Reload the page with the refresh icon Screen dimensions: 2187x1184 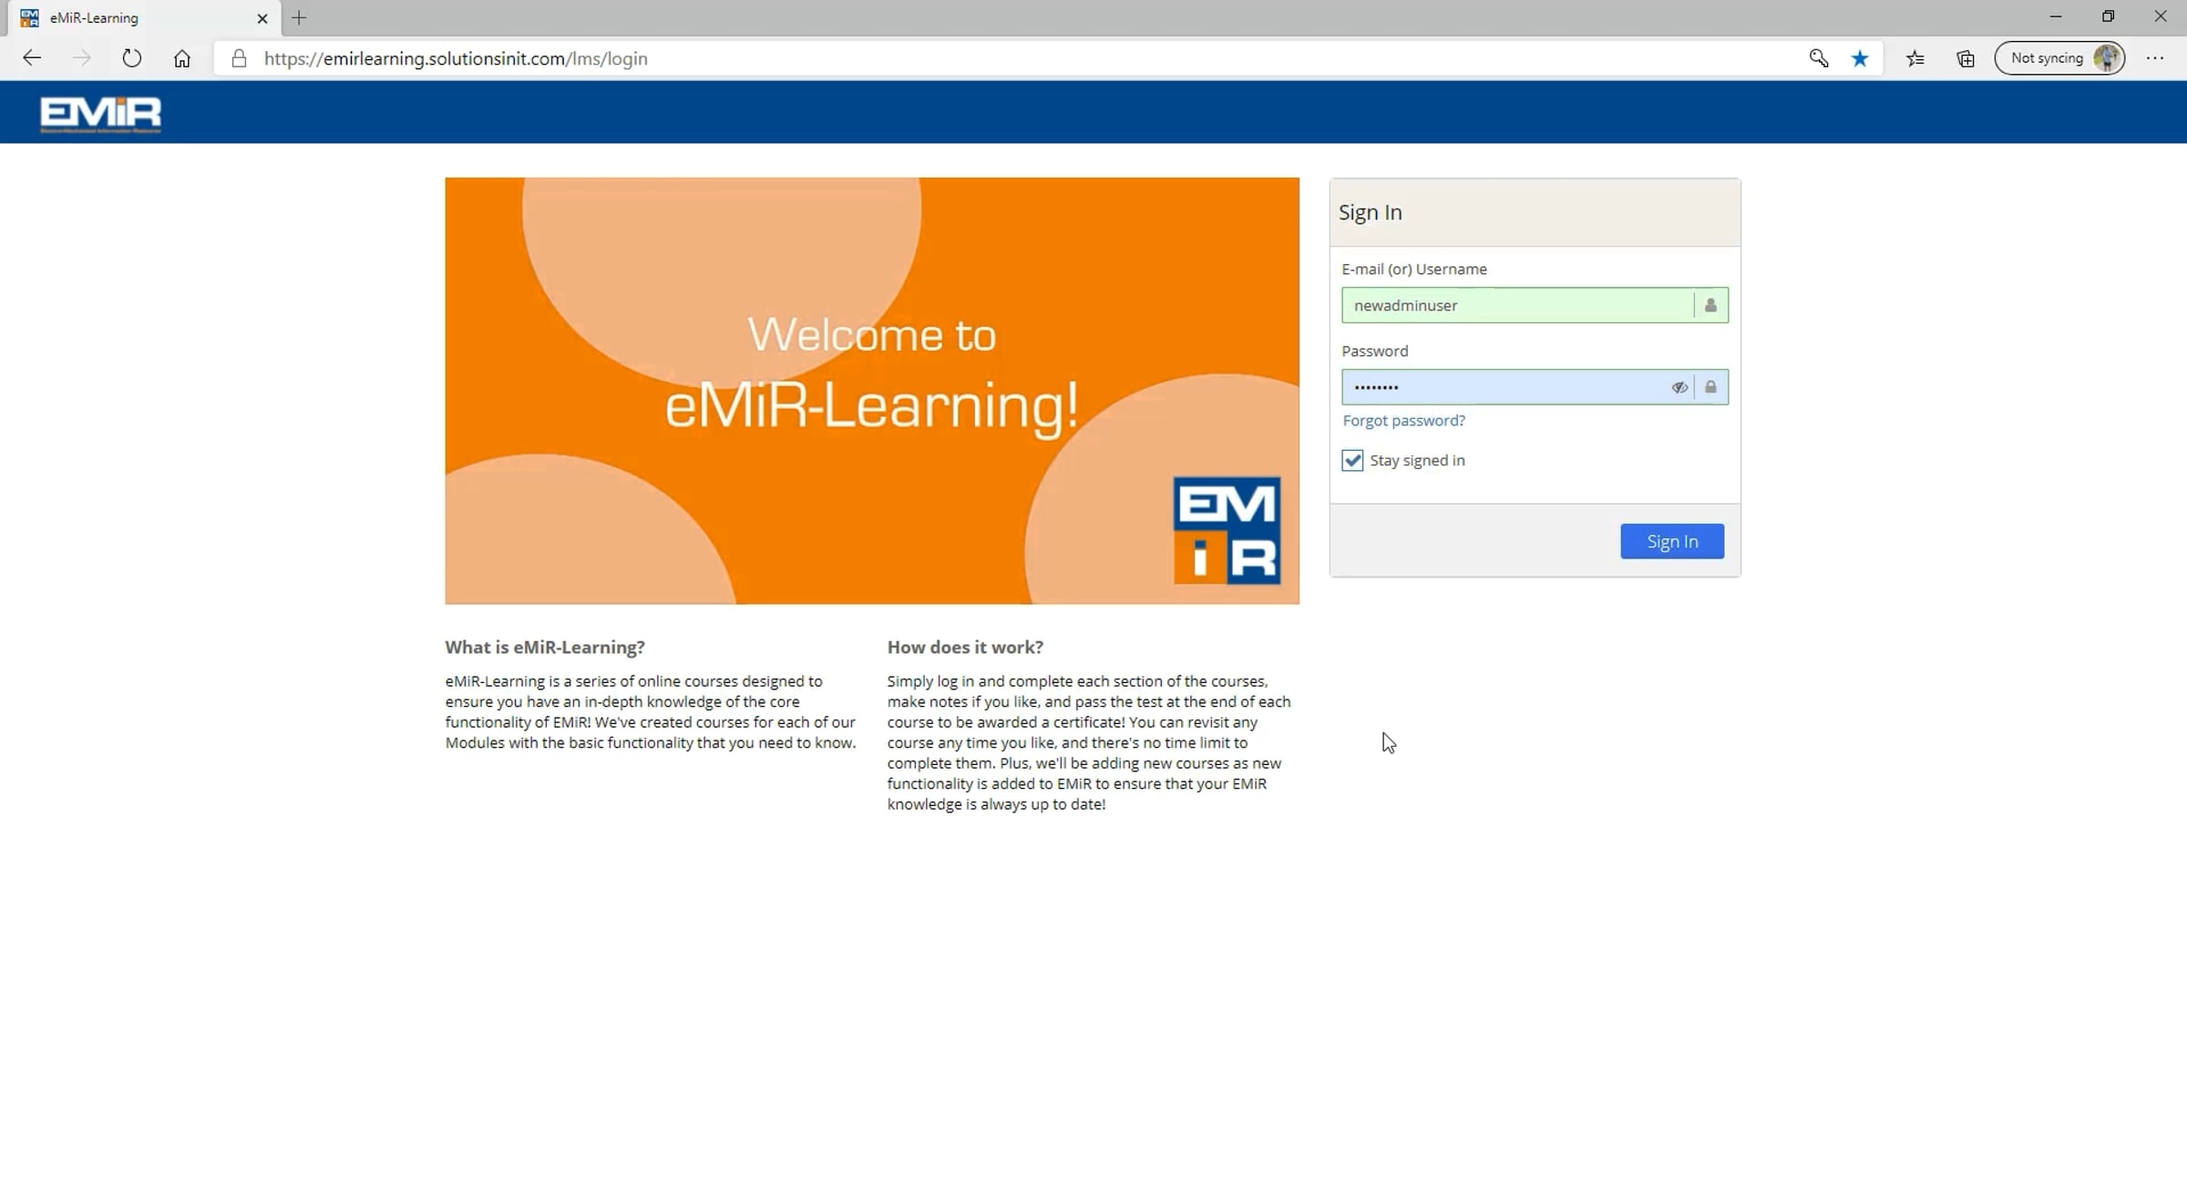click(x=132, y=58)
